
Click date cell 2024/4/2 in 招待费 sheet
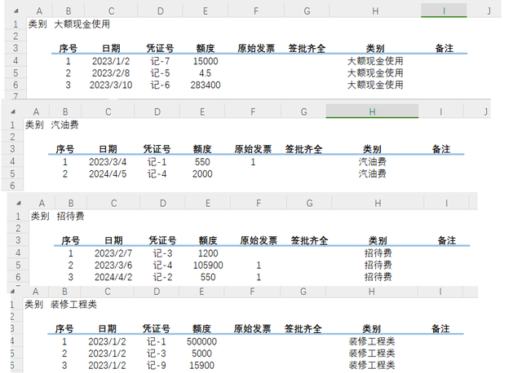click(113, 277)
